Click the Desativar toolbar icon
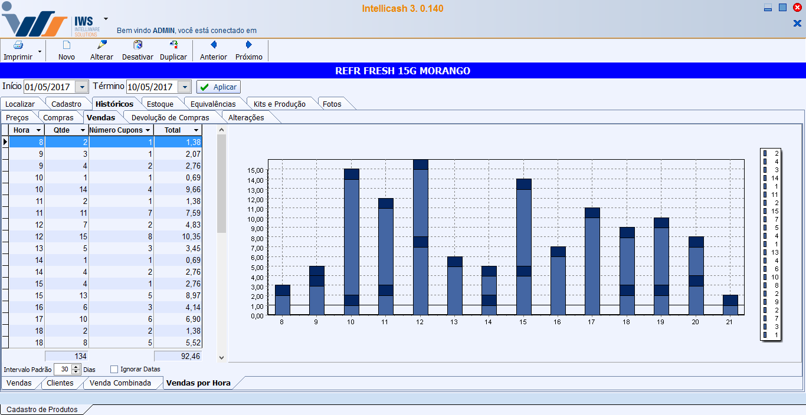 pos(137,45)
